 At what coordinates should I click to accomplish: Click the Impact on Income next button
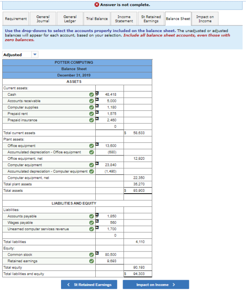156,285
